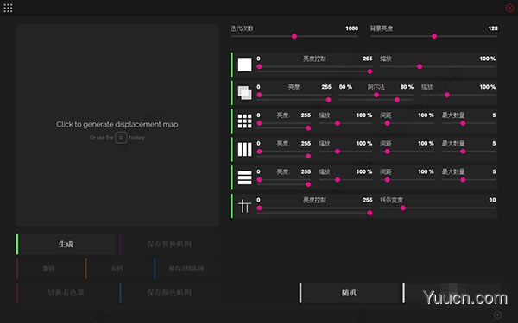Click the 亮度 maximum handle in horizontal bars row
The height and width of the screenshot is (323, 518).
coord(308,185)
